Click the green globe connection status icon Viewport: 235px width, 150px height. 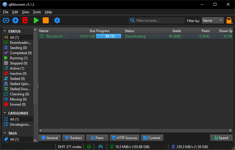pyautogui.click(x=89, y=147)
